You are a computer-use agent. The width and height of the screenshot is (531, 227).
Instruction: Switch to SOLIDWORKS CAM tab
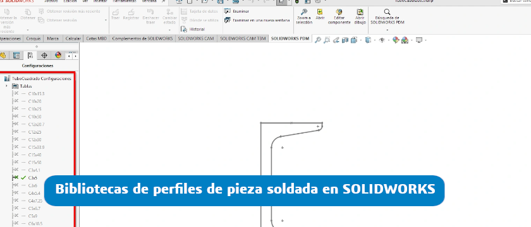click(196, 38)
